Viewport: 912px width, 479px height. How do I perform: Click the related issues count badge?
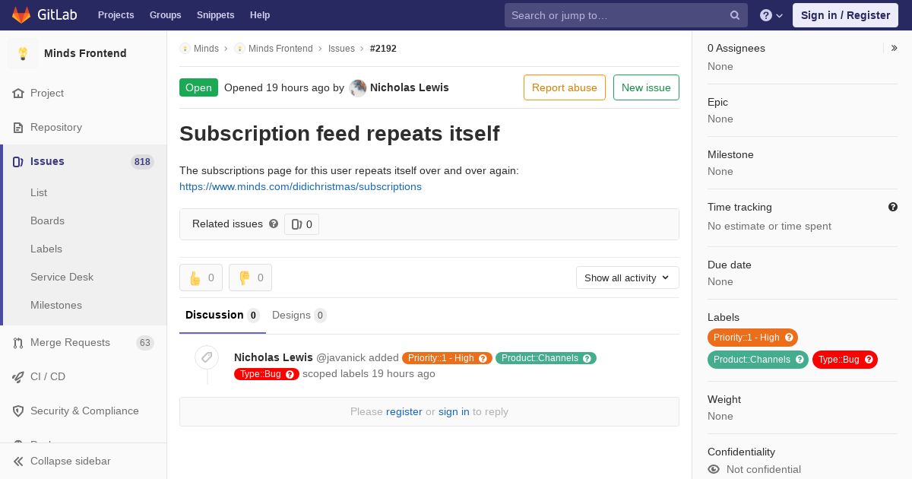coord(302,224)
